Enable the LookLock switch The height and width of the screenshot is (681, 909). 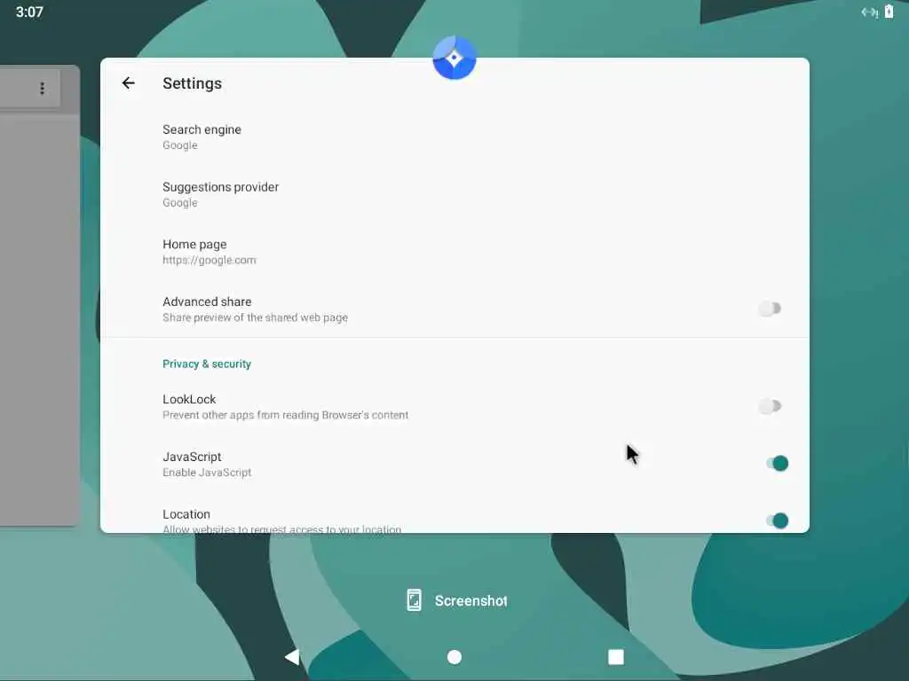click(x=770, y=406)
